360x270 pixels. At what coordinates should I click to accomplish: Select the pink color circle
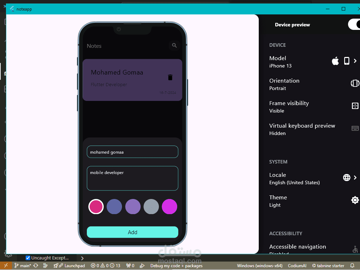pos(96,207)
